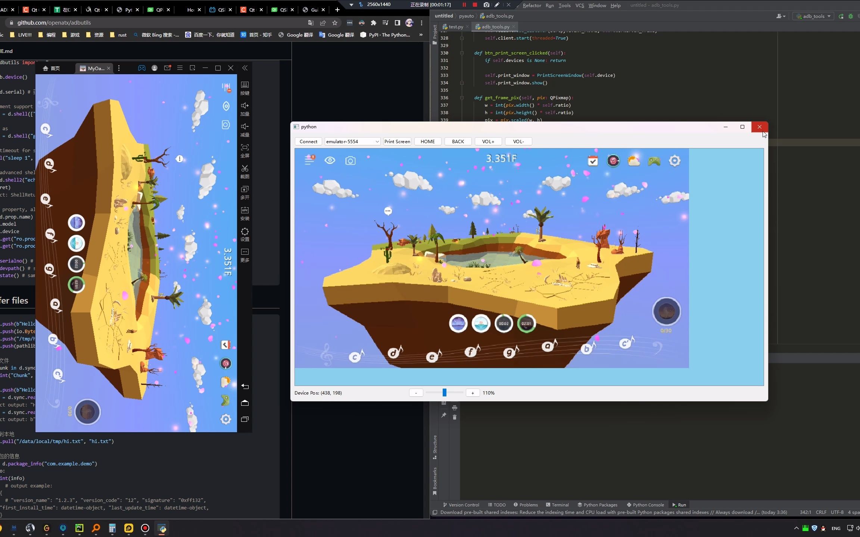Click the emulator gamepad icon in title bar

point(142,68)
